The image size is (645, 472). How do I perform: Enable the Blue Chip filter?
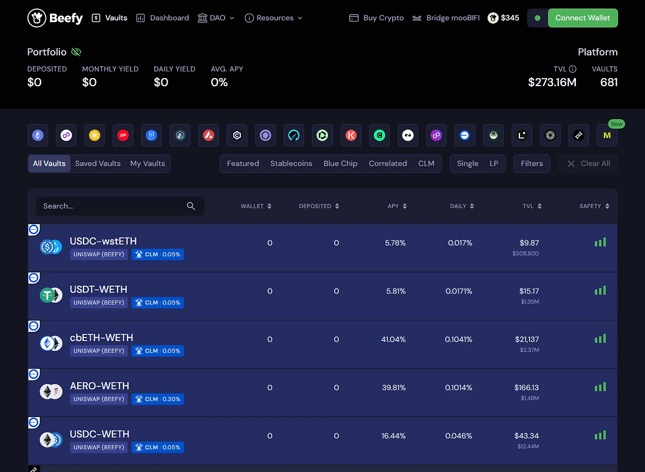click(341, 164)
